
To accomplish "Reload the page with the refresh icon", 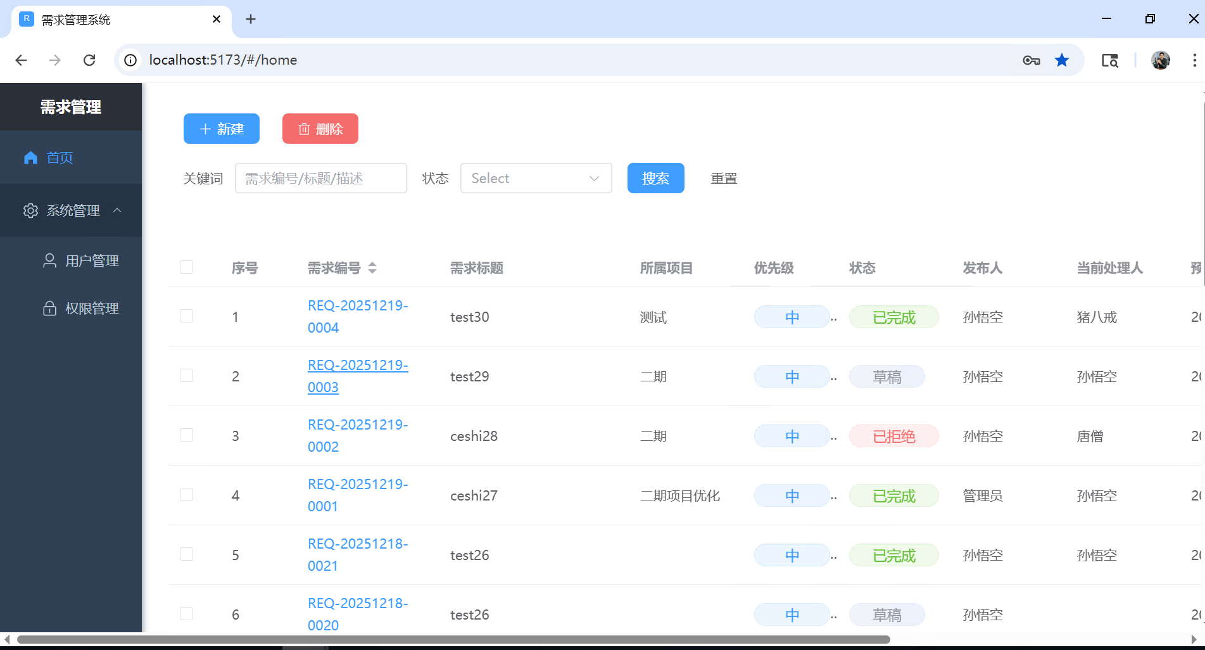I will point(89,60).
